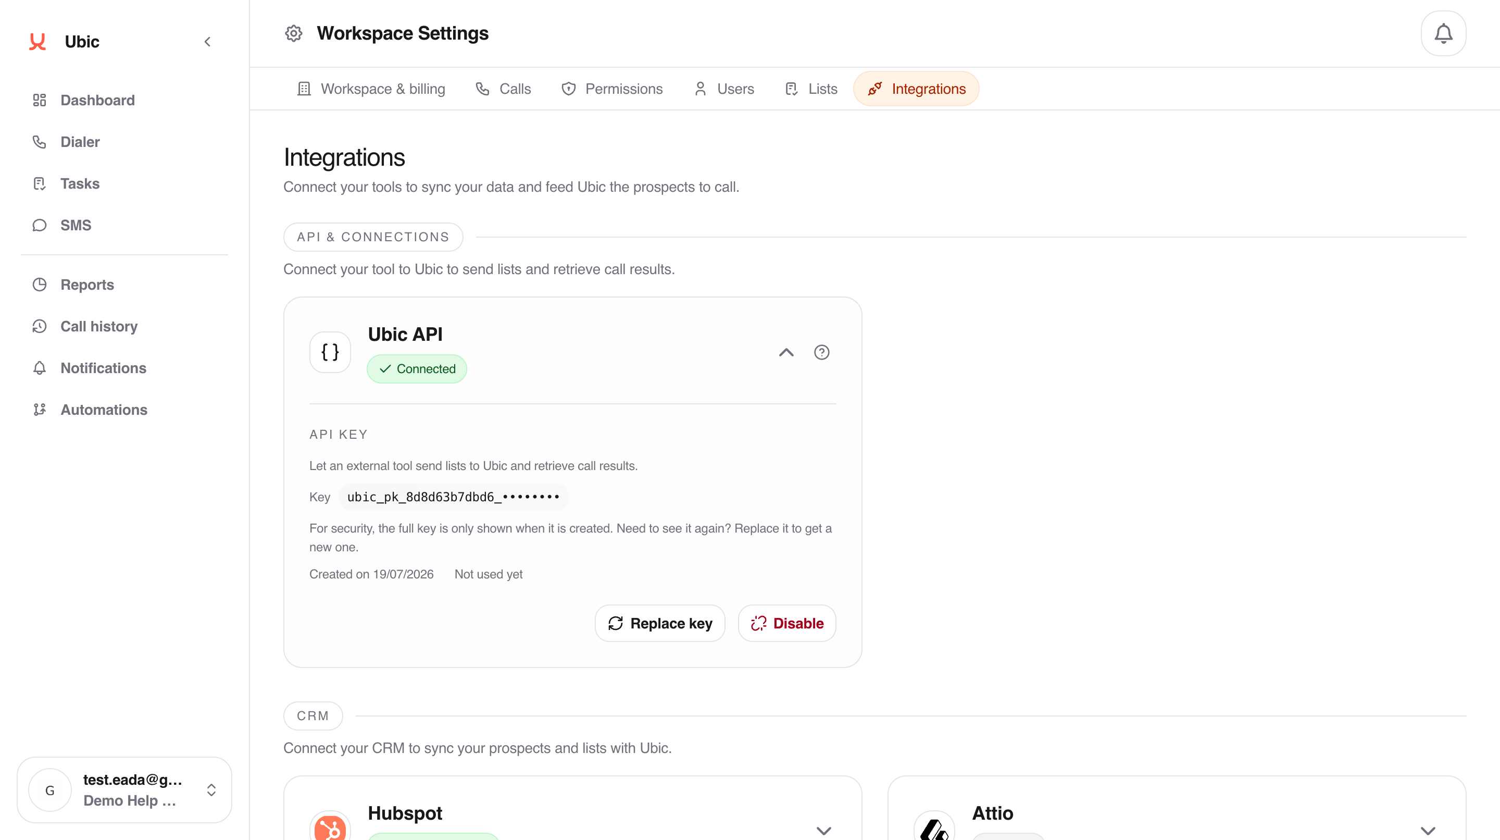Click the Automations branch icon

click(x=40, y=410)
